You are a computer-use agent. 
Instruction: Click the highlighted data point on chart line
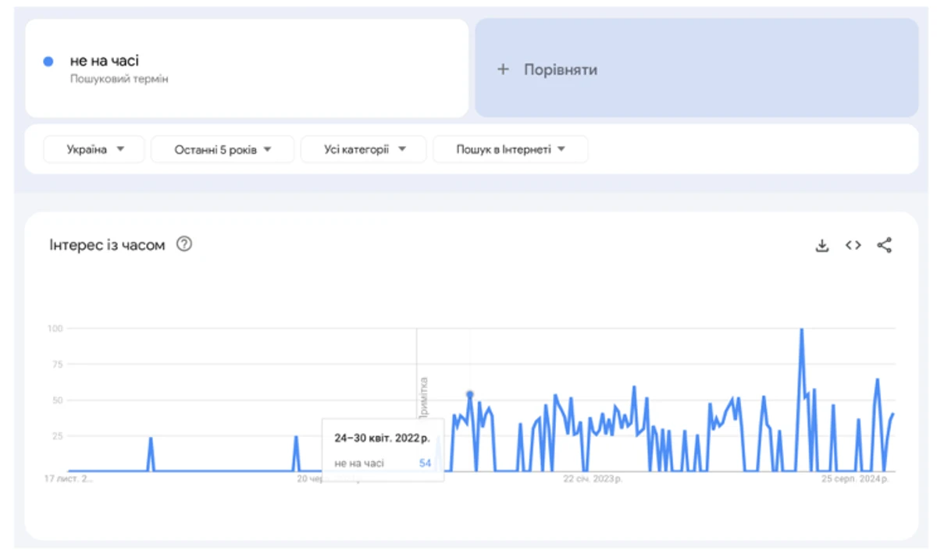coord(469,394)
